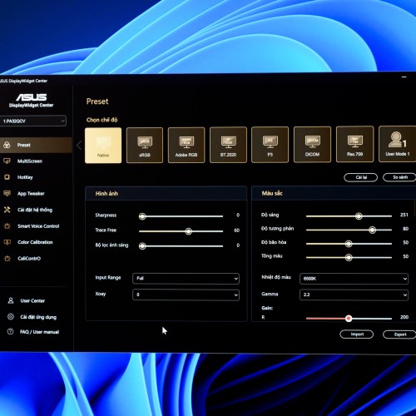Click the Tông màu hue slider handle
416x416 pixels.
349,258
